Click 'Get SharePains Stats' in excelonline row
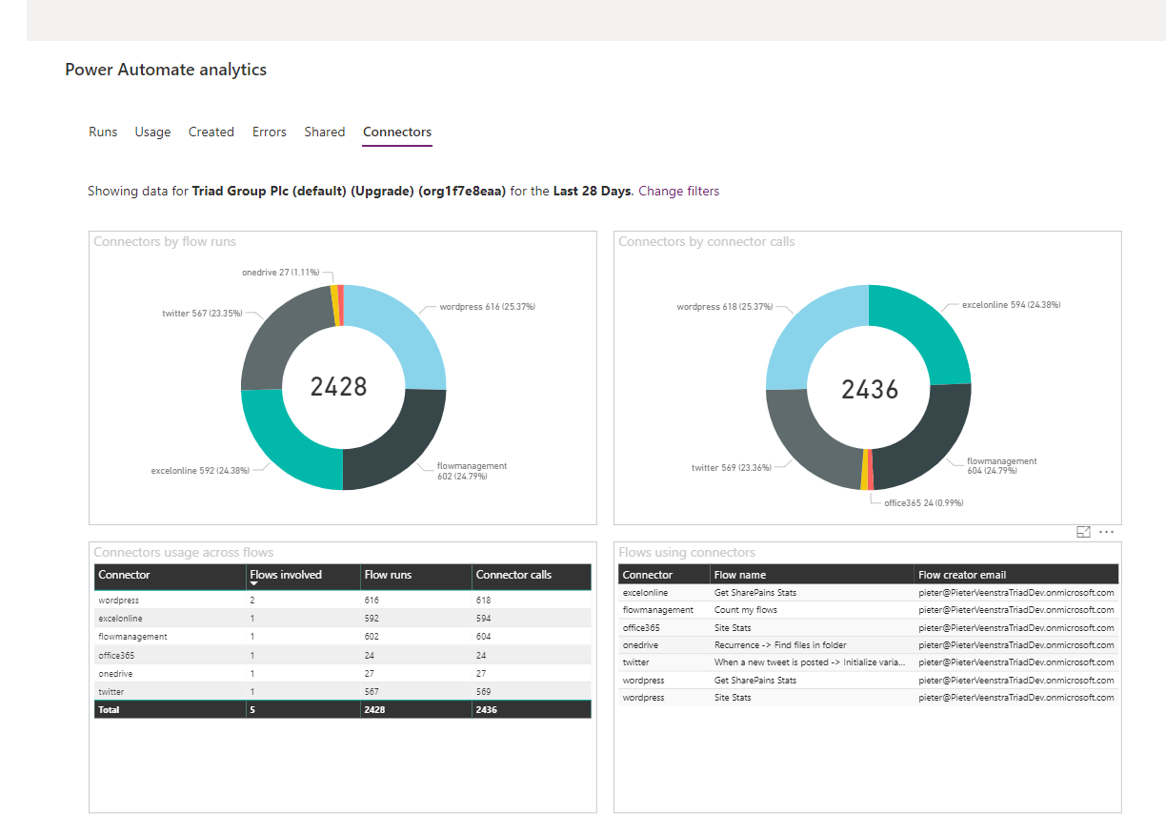Screen dimensions: 1166x835 click(x=755, y=593)
